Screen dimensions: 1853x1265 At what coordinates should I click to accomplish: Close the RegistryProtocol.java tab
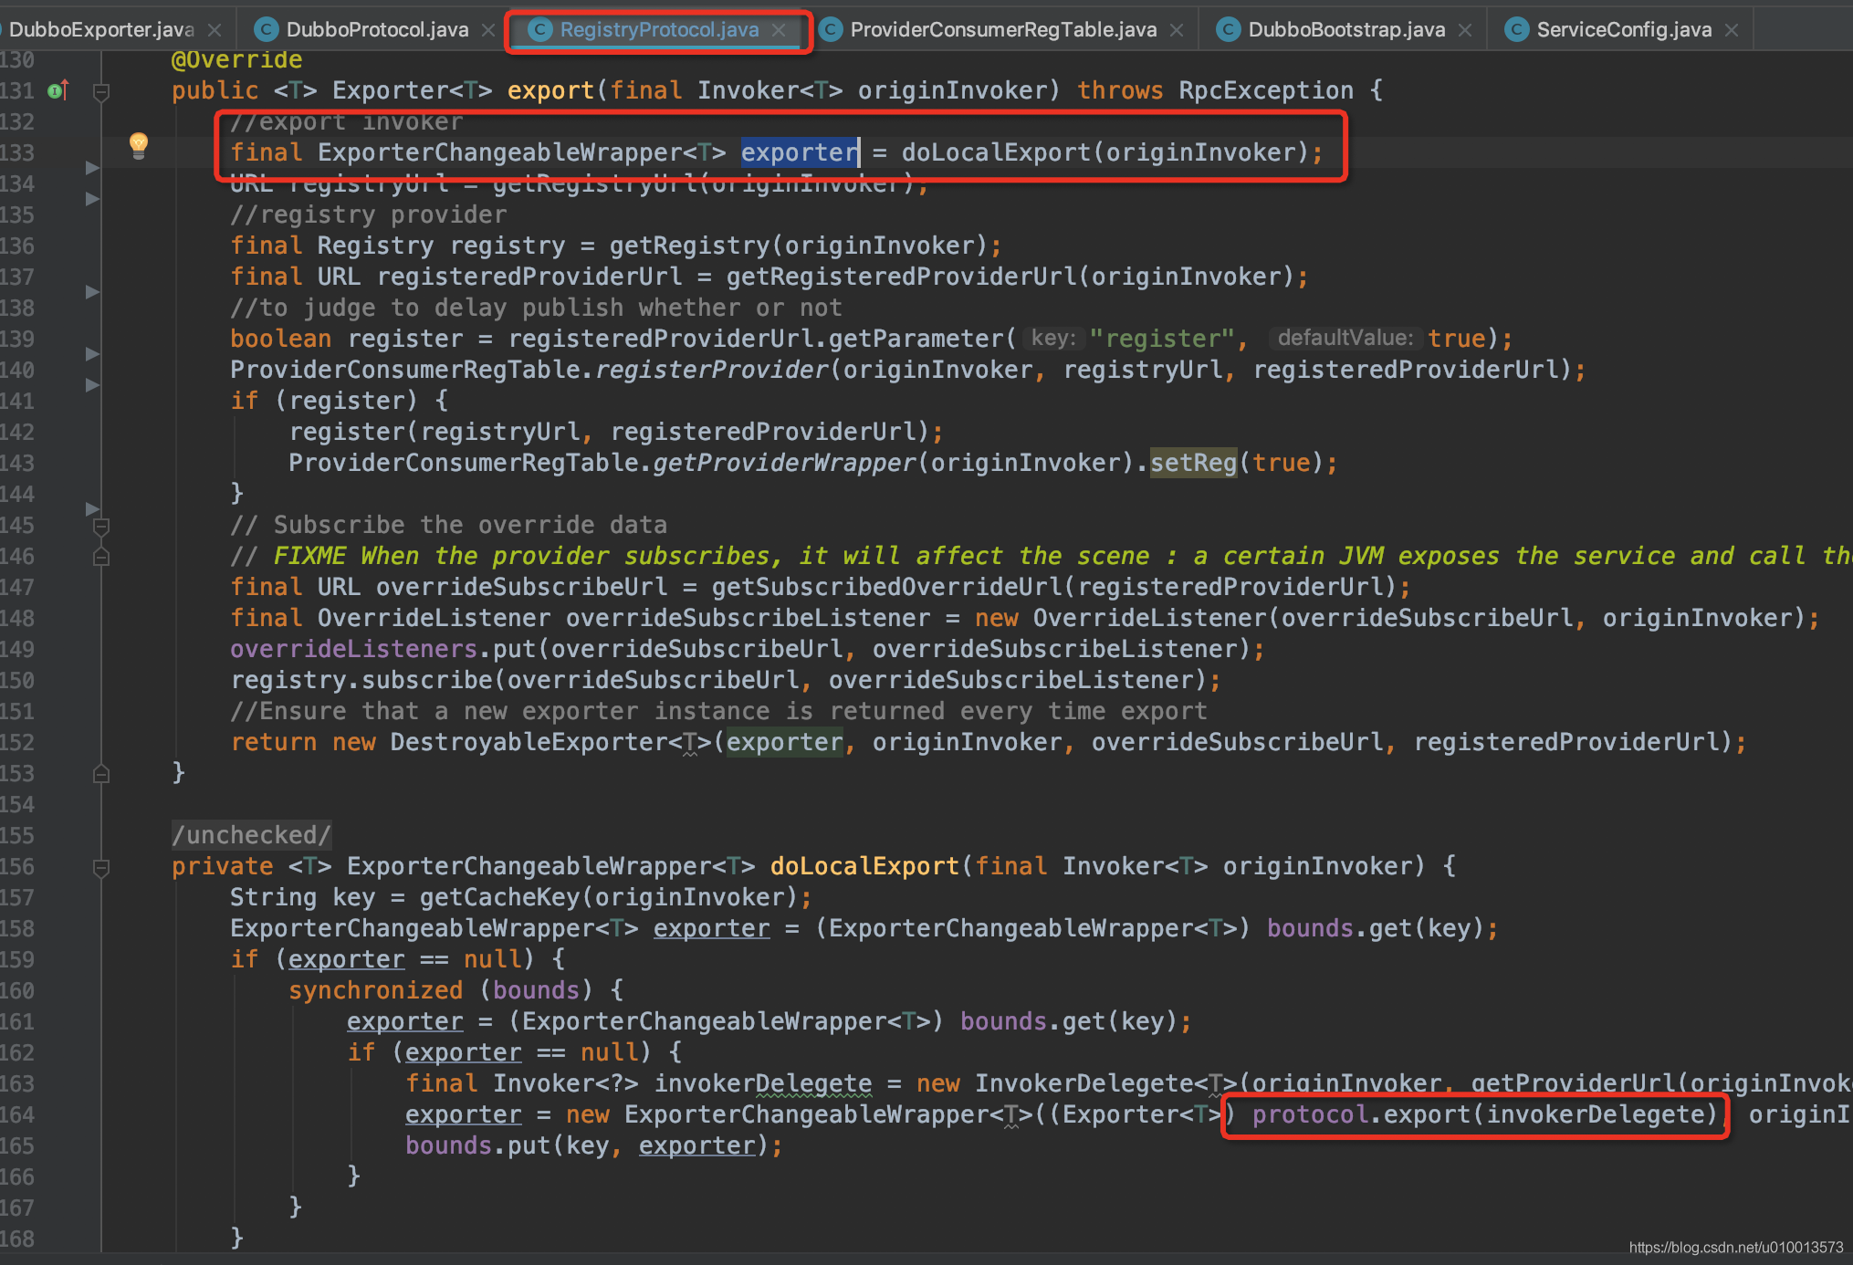click(x=779, y=30)
